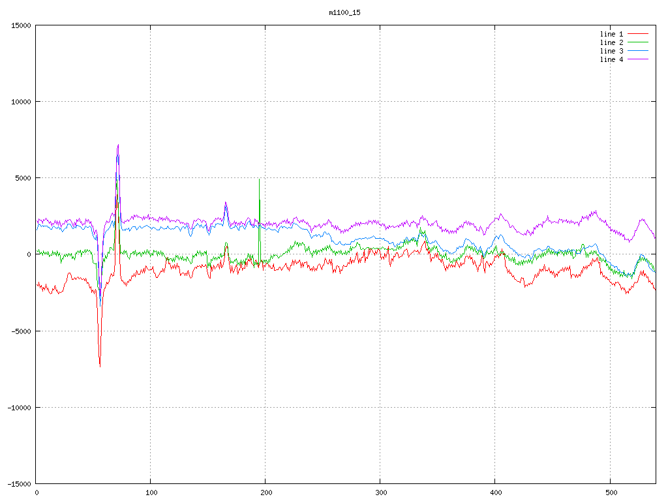Click the 100 x-axis tick label
Viewport: 668px width, 501px height.
[151, 493]
